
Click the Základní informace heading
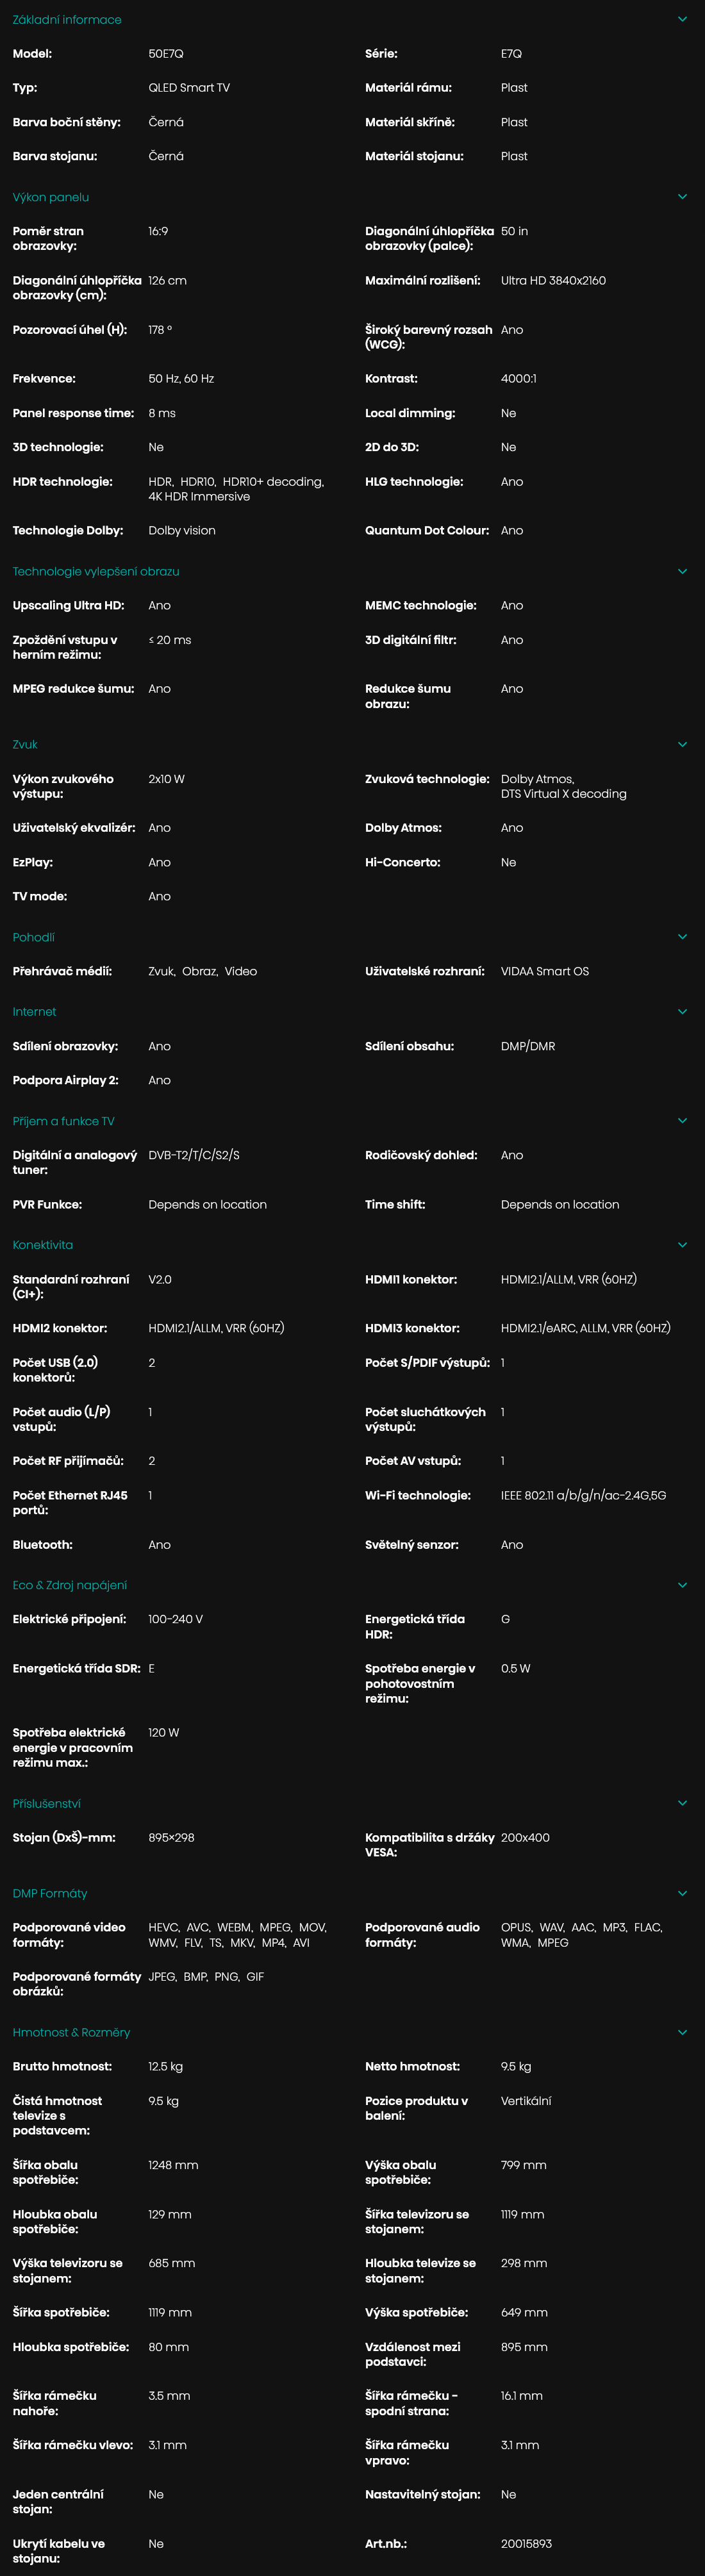(x=67, y=19)
